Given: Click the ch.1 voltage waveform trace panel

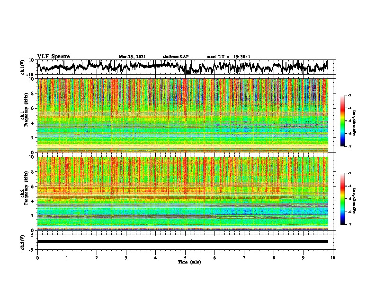Looking at the screenshot, I should [x=185, y=67].
